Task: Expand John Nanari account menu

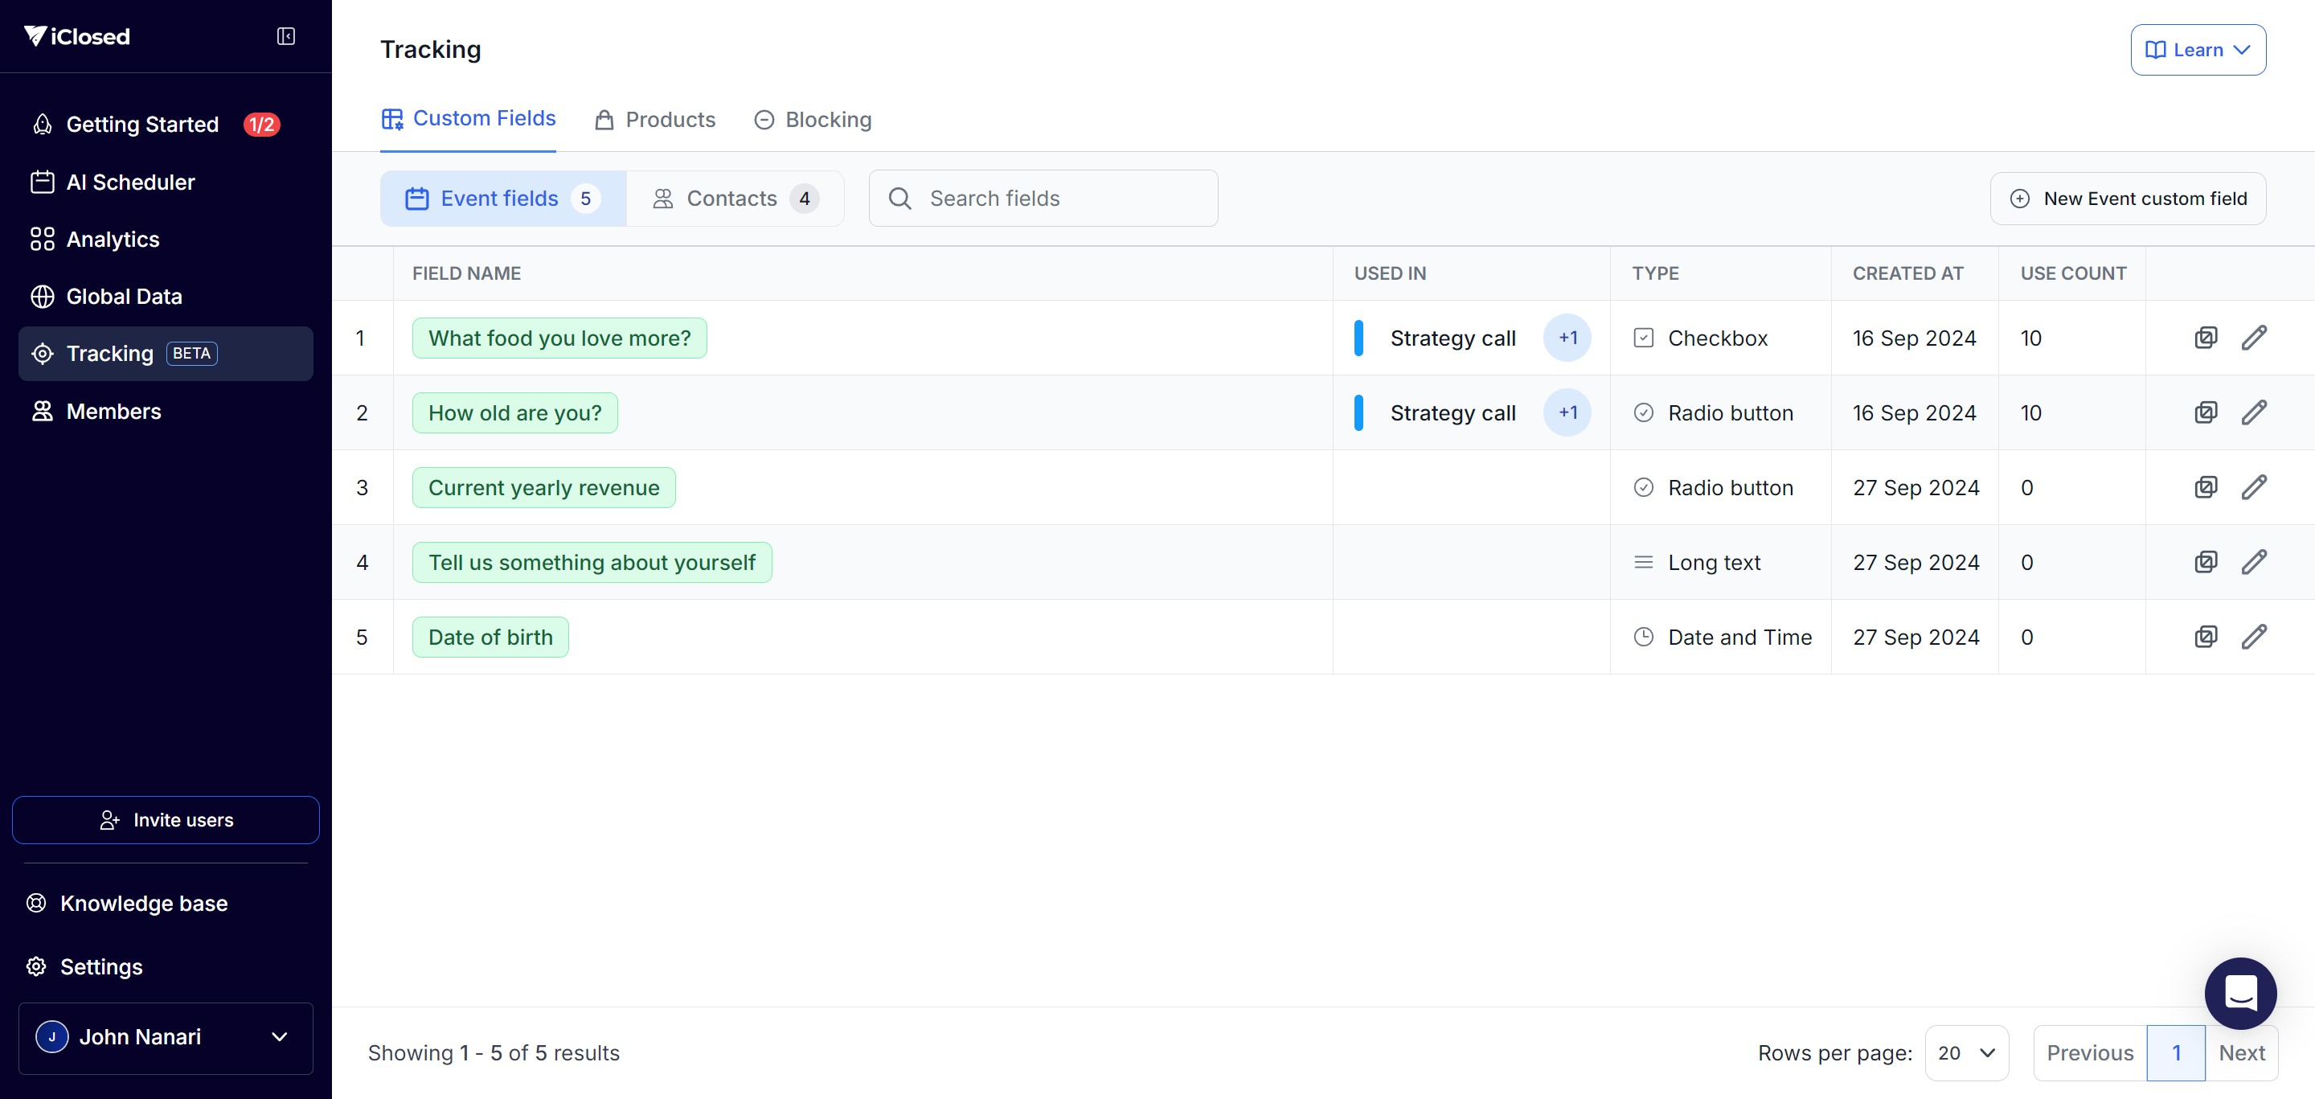Action: point(166,1037)
